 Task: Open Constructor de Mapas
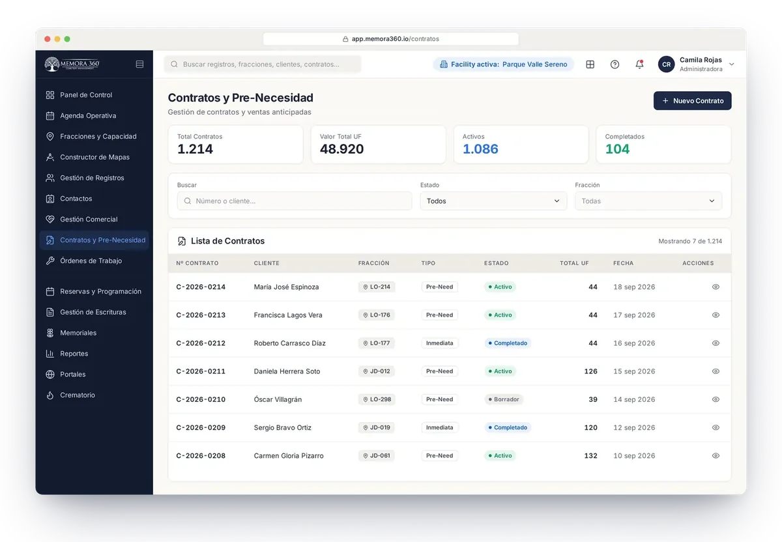pos(94,157)
